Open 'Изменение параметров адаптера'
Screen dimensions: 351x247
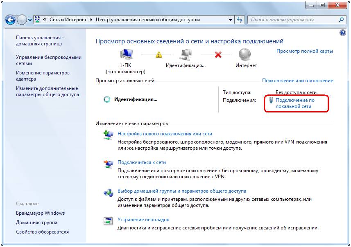[43, 76]
